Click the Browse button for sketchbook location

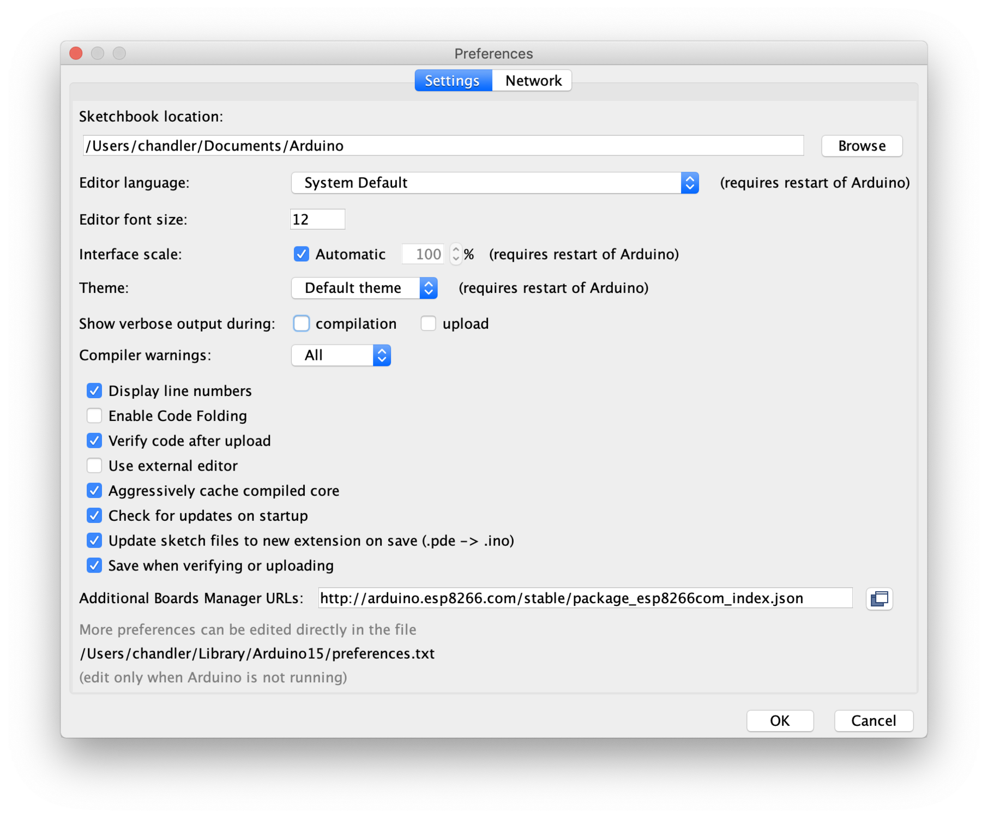tap(862, 146)
